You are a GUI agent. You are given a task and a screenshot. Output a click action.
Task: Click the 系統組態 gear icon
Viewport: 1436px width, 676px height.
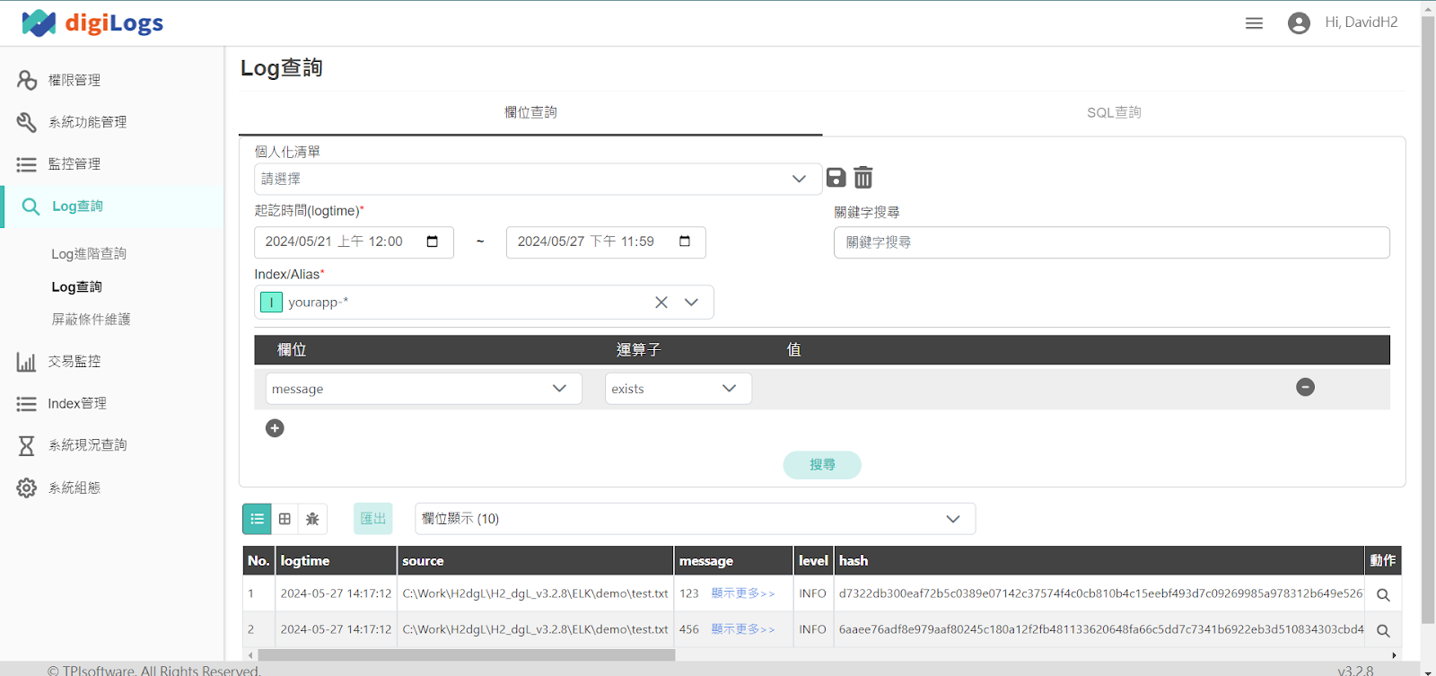point(27,487)
